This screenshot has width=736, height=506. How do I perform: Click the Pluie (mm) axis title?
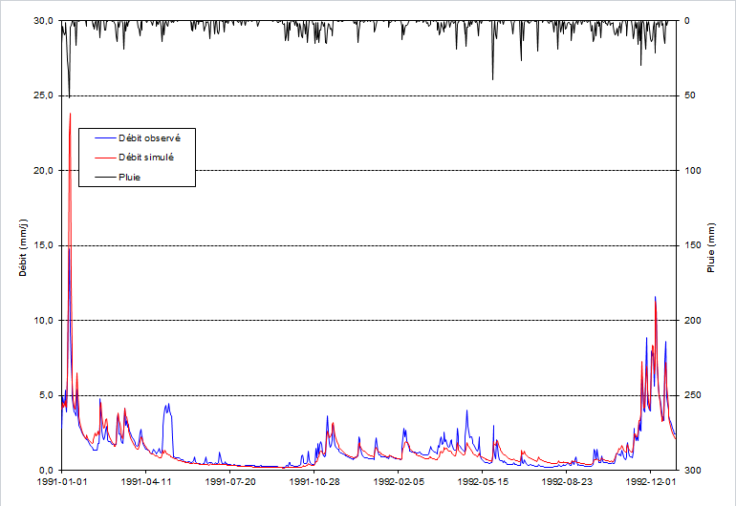click(711, 247)
